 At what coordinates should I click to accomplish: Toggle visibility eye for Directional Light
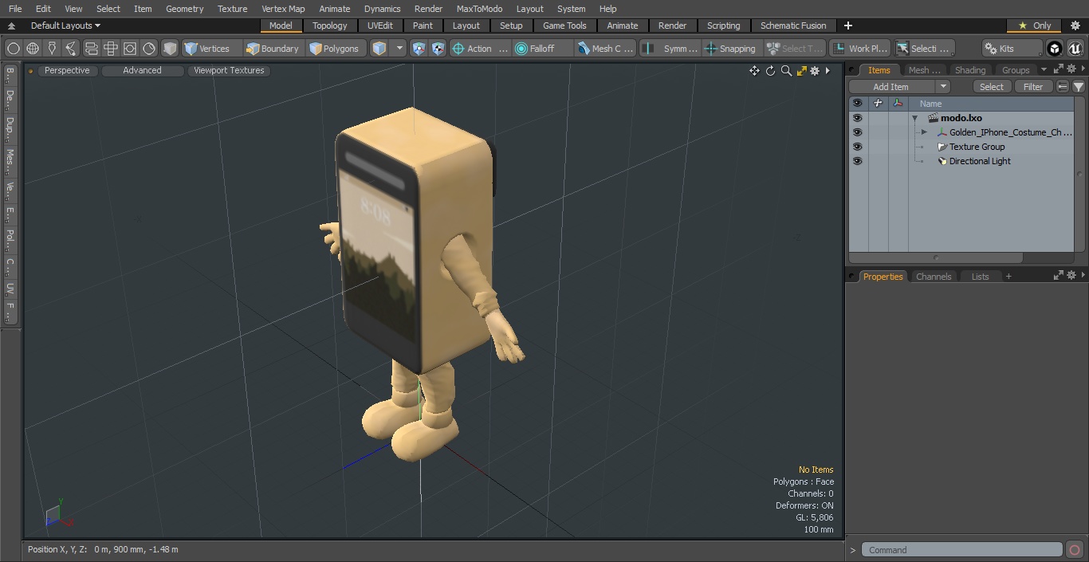(x=857, y=161)
